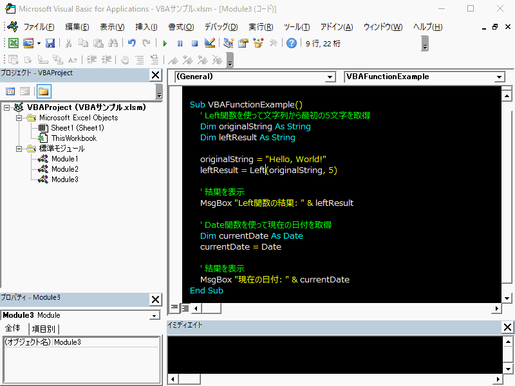The height and width of the screenshot is (386, 515).
Task: Collapse the 標準モジュール folder
Action: pos(19,149)
